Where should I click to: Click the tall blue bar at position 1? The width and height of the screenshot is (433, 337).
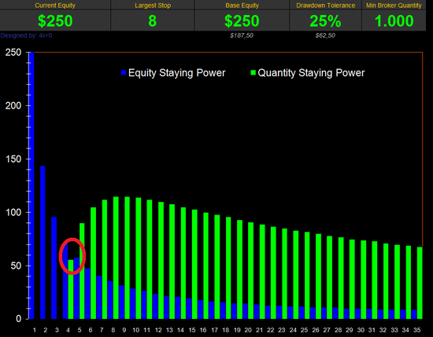31,185
